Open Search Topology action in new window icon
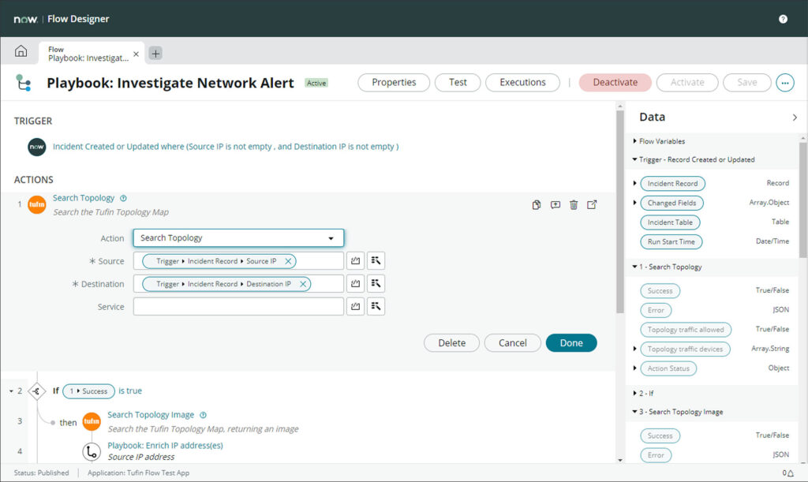 tap(592, 205)
